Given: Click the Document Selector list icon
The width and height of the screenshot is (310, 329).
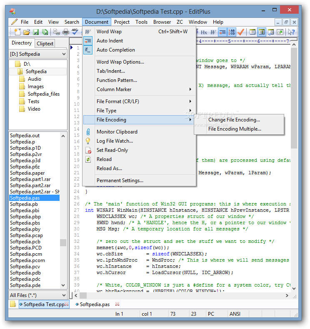Looking at the screenshot, I should pos(252,32).
